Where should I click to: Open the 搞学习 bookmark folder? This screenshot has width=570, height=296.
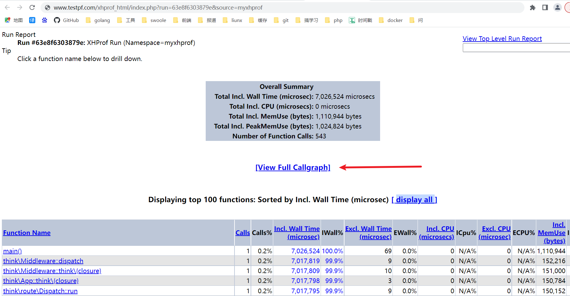coord(307,20)
